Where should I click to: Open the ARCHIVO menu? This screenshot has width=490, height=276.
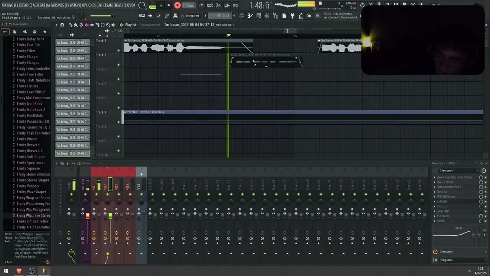[x=10, y=5]
